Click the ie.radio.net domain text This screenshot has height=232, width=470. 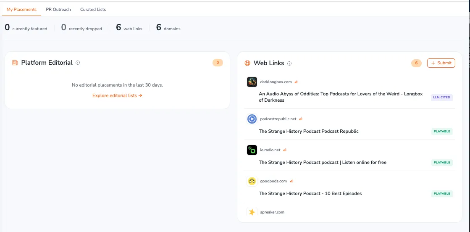coord(270,150)
